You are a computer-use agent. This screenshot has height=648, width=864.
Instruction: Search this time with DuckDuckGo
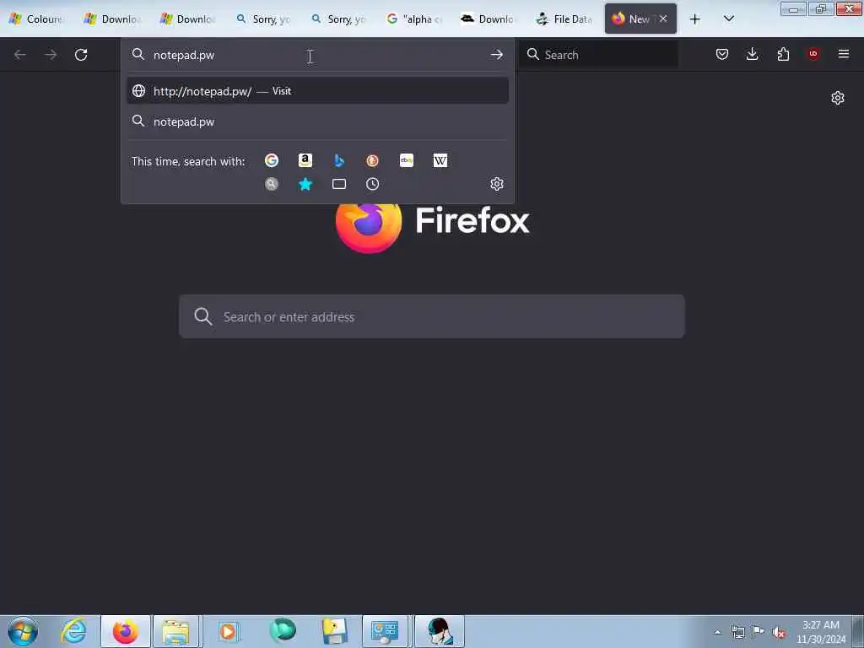372,160
